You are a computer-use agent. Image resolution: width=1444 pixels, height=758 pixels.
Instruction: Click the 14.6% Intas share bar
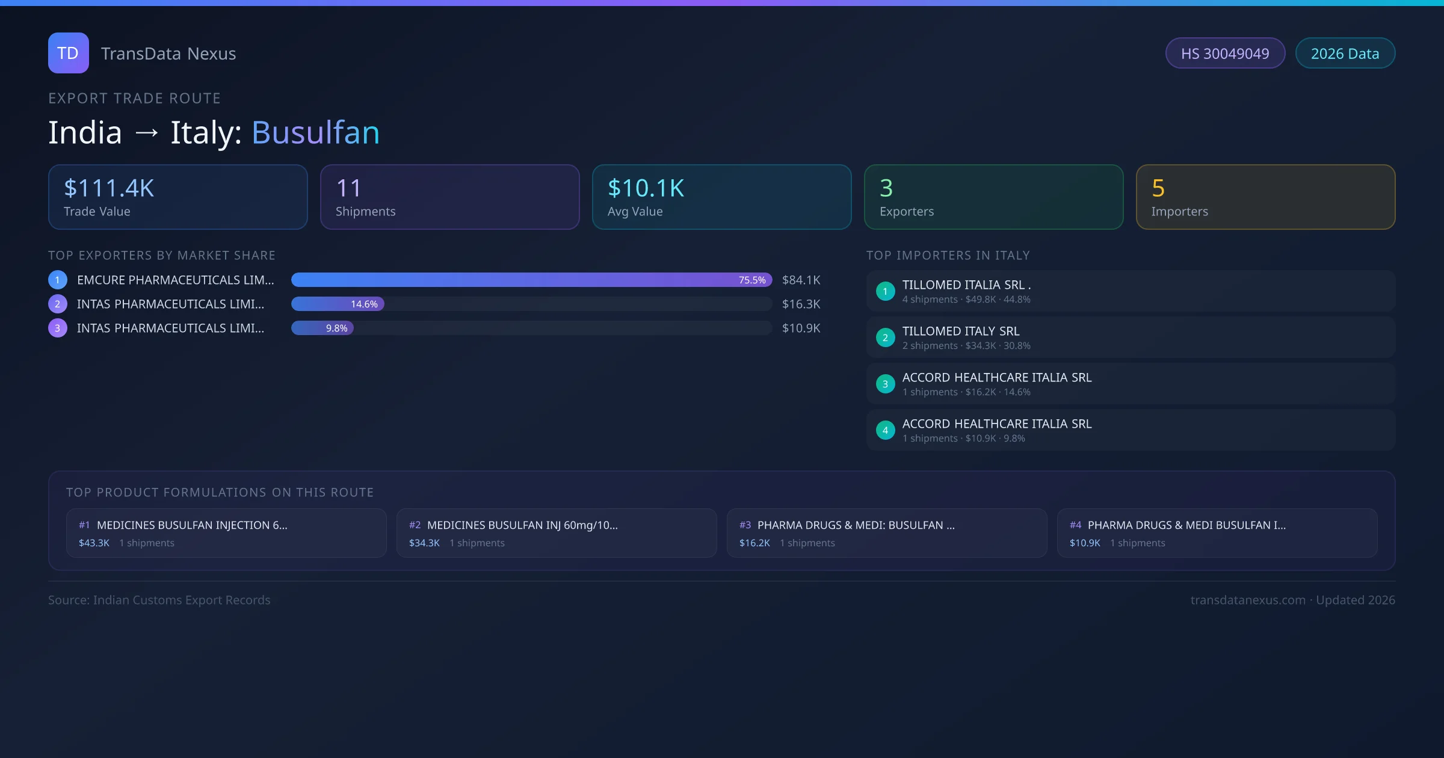point(338,304)
